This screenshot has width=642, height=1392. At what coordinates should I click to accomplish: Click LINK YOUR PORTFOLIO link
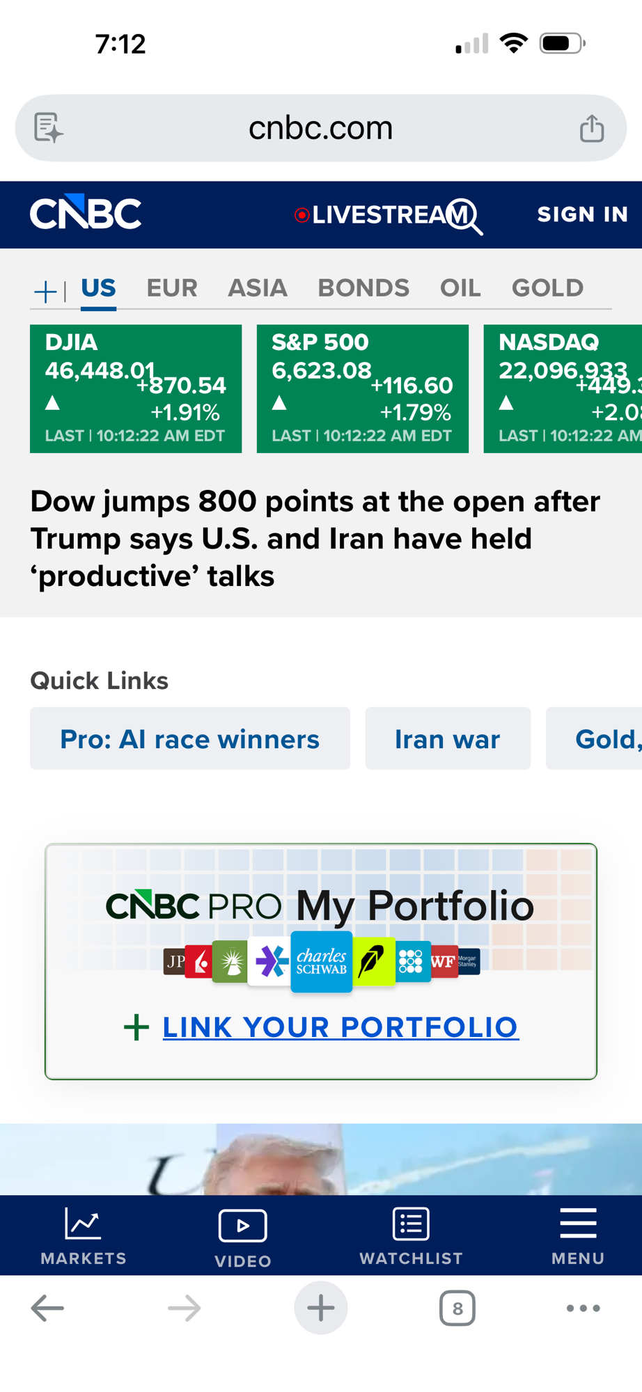(340, 1027)
